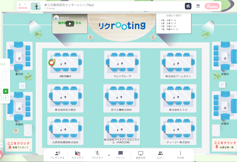Open the calendar icon in header

point(198,6)
